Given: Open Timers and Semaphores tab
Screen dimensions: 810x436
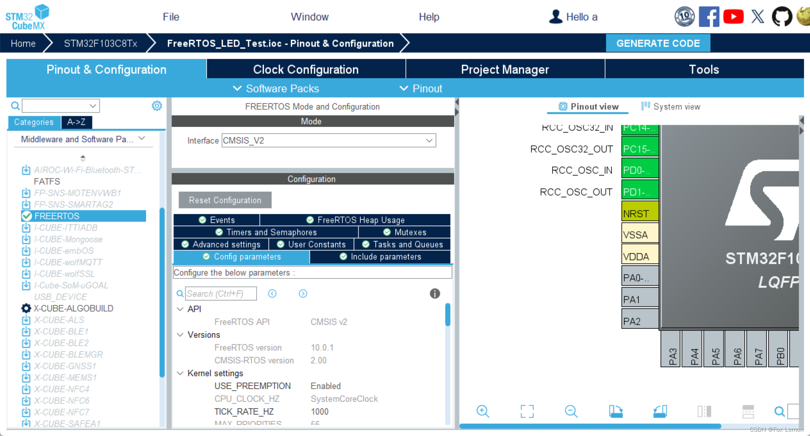Looking at the screenshot, I should coord(266,232).
